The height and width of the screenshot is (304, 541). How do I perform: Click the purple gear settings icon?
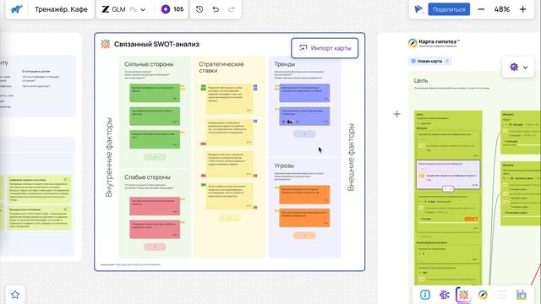click(514, 67)
